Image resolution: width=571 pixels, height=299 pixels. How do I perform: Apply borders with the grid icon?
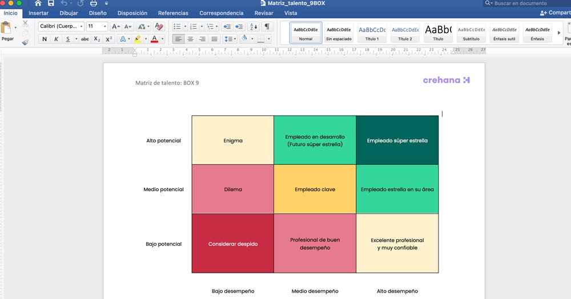click(x=261, y=39)
